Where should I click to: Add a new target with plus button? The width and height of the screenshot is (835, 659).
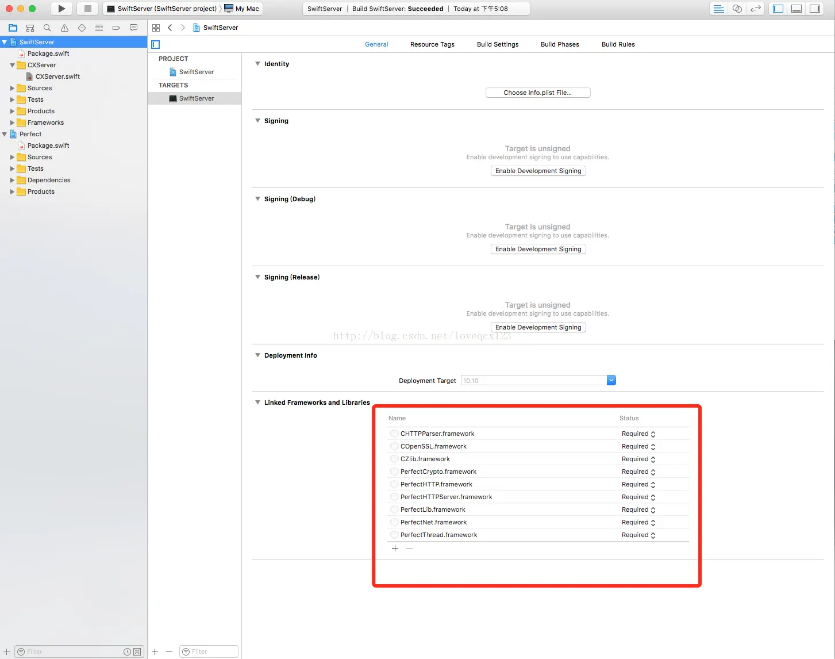pos(155,652)
